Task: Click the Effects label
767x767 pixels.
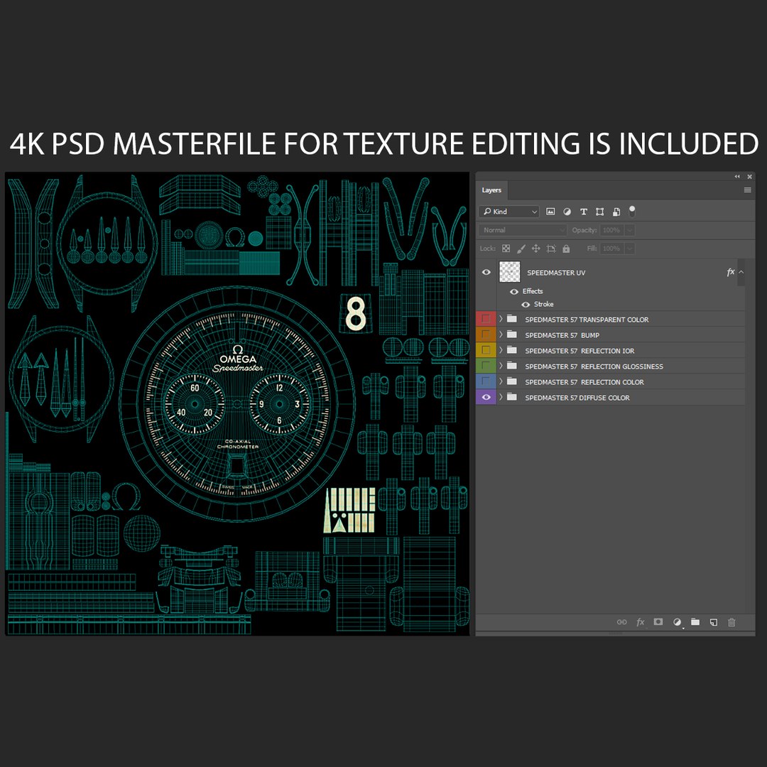Action: [x=533, y=292]
